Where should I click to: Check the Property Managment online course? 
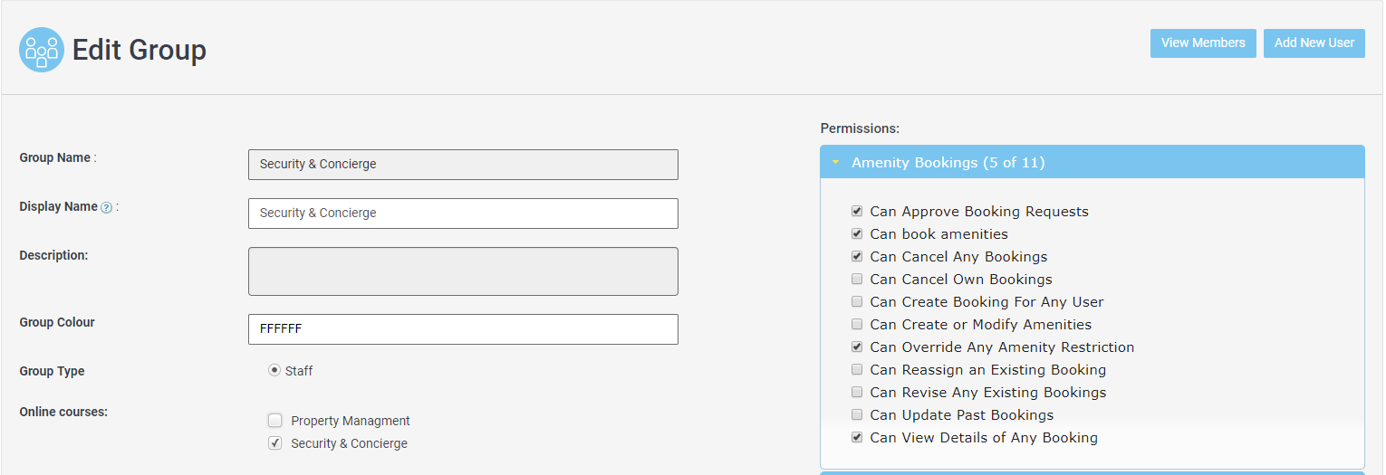point(275,421)
